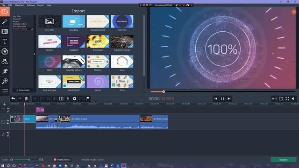Image resolution: width=299 pixels, height=168 pixels.
Task: Select the Explosion intro thumbnail
Action: pos(98,42)
